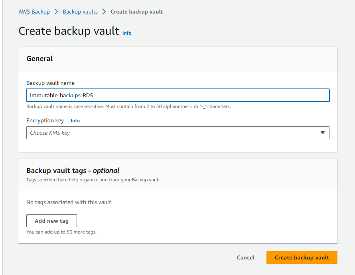Viewport: 355px width, 275px height.
Task: Open the Choose KMS key dropdown
Action: pyautogui.click(x=174, y=133)
